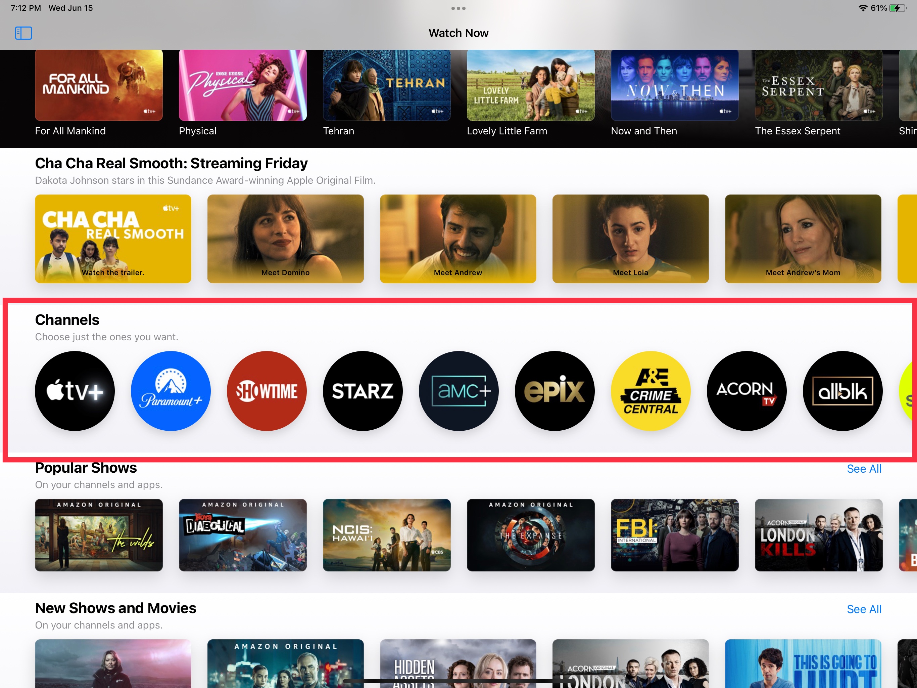Select the Tehran show thumbnail
The width and height of the screenshot is (917, 688).
[386, 85]
